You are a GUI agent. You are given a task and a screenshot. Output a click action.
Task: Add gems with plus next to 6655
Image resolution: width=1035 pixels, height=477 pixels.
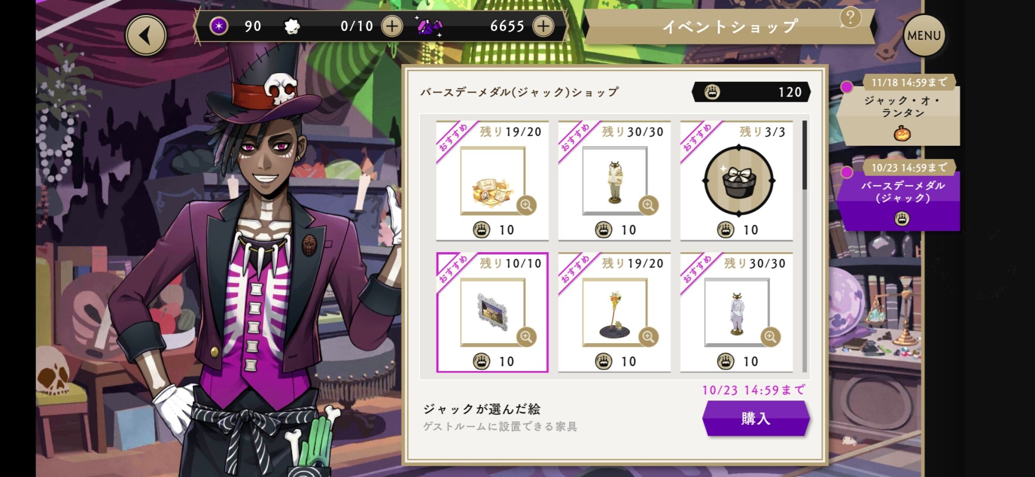point(543,26)
